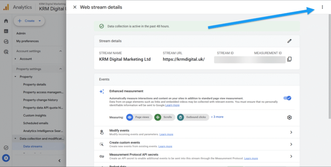The image size is (331, 167).
Task: Open Reports icon in left rail
Action: [x=6, y=31]
